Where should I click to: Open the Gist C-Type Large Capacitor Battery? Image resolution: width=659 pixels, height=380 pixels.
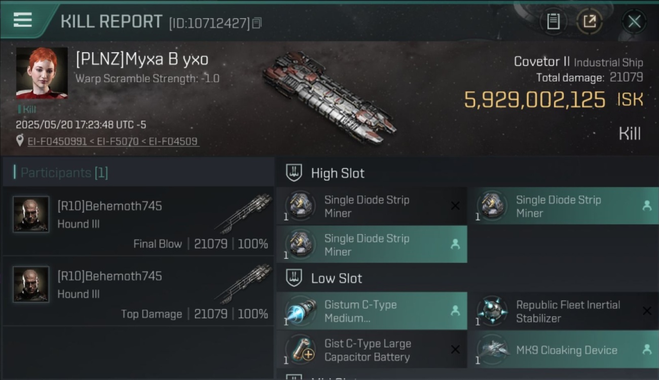[x=372, y=350]
